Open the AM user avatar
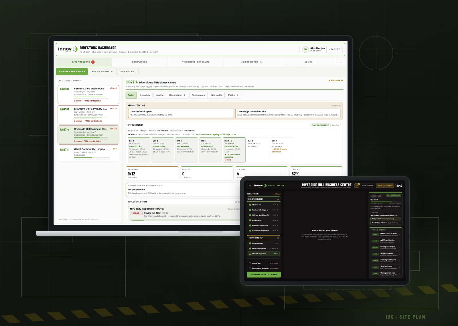This screenshot has height=326, width=458. pos(305,49)
